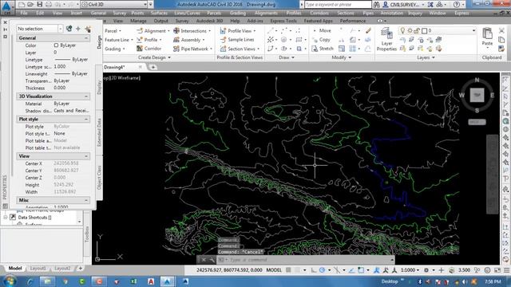Click the Help question mark icon

[457, 5]
